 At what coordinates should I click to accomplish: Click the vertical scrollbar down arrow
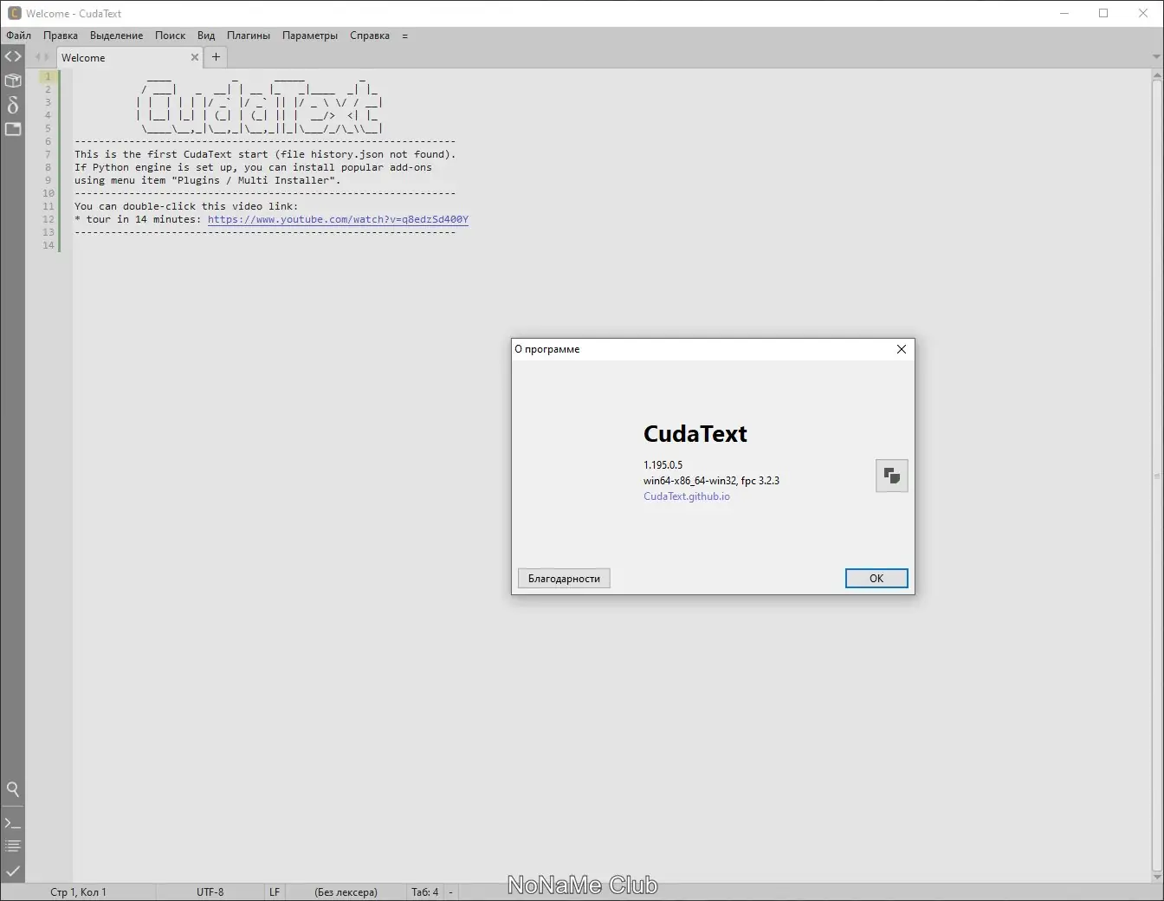pyautogui.click(x=1157, y=877)
